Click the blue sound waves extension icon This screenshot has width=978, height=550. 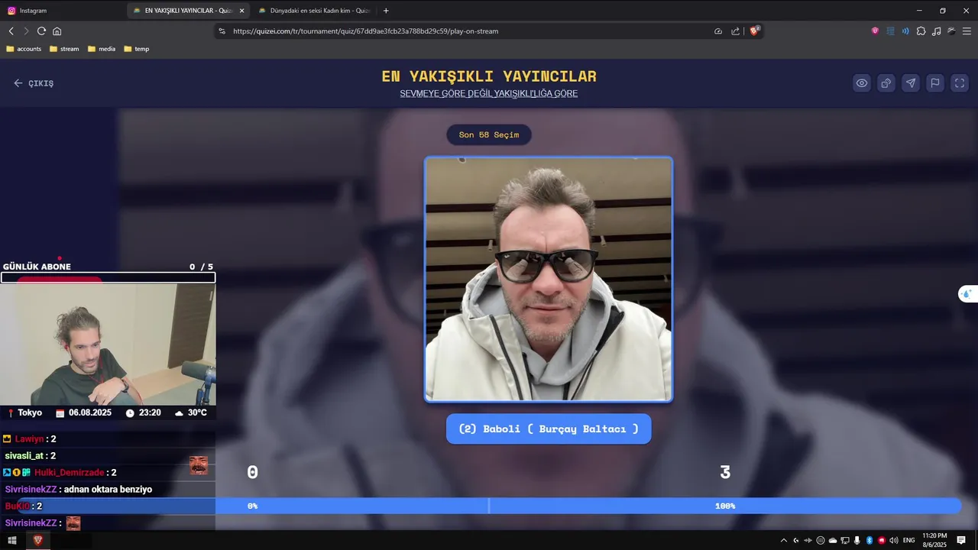pos(905,31)
